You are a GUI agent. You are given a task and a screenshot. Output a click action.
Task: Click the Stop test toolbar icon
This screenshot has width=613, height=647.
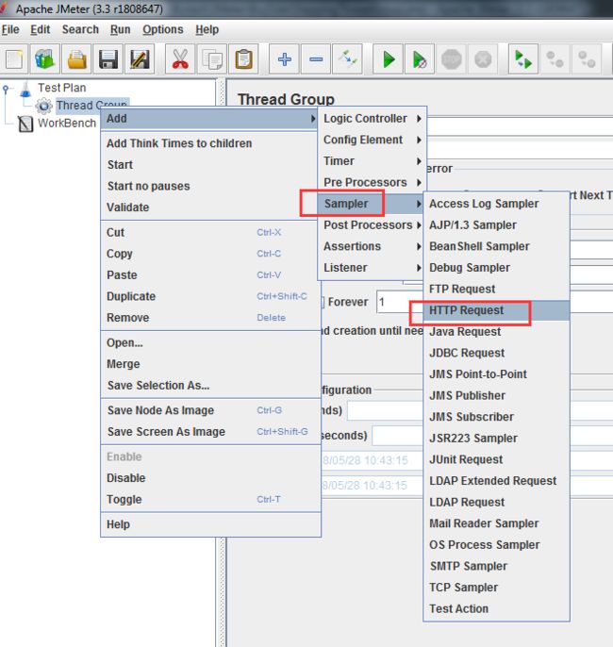(x=452, y=59)
